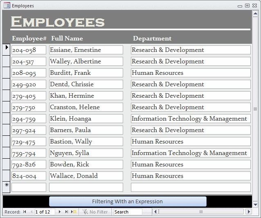261x218 pixels.
Task: Select row for Essiane, Ernestine via record selector
Action: click(6, 49)
